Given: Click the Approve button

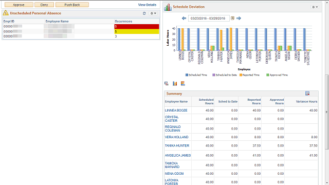Looking at the screenshot, I should [x=19, y=5].
